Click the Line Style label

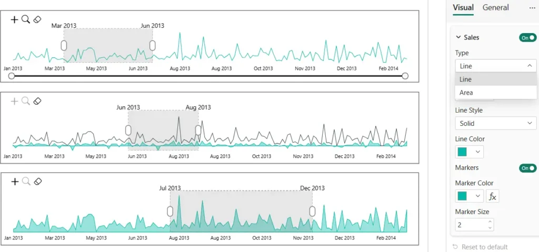tap(469, 110)
